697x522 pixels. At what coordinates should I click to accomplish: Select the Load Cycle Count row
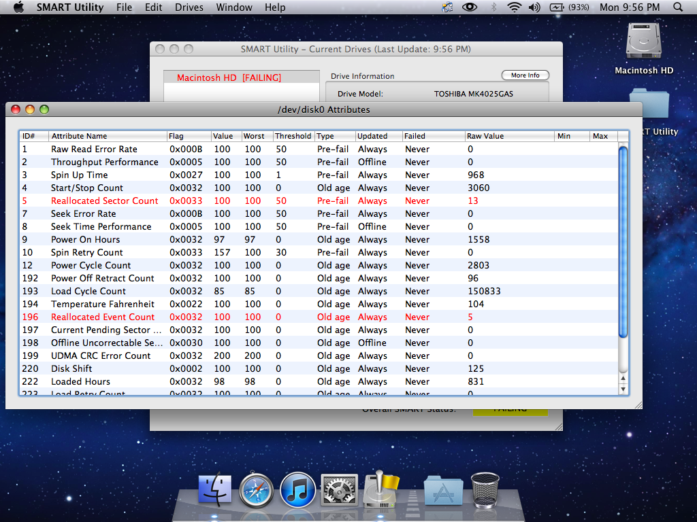(x=319, y=291)
